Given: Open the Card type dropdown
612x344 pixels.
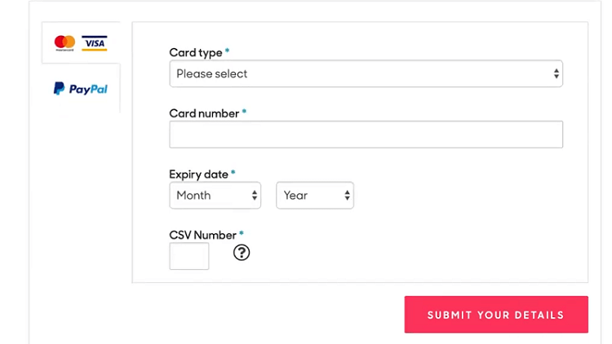Looking at the screenshot, I should pyautogui.click(x=366, y=73).
